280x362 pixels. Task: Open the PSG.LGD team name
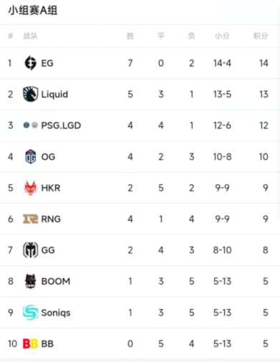(61, 125)
